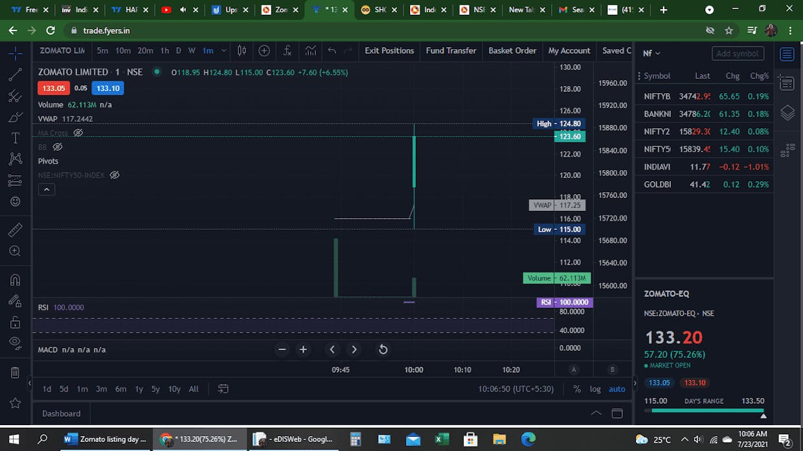Screen dimensions: 803x451
Task: Open the prediction and forecasting tools
Action: click(x=16, y=181)
